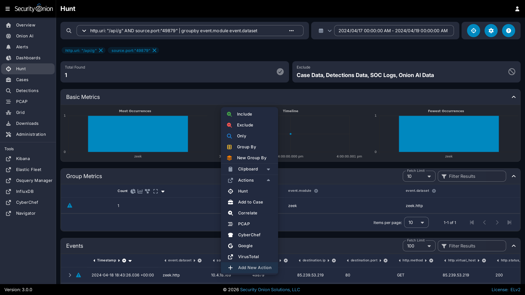
Task: Click the blue Hunt crosshair button in the toolbar
Action: pyautogui.click(x=473, y=31)
